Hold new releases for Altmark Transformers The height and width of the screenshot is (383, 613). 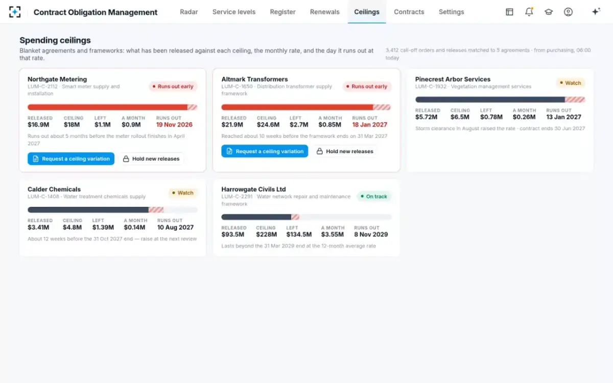click(x=345, y=151)
